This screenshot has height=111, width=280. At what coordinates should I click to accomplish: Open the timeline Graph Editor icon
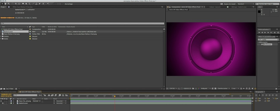click(66, 95)
